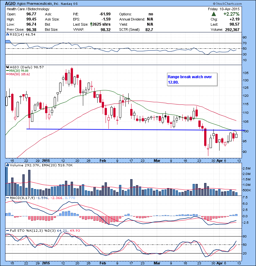Viewport: 256px width, 266px height.
Task: Click the +2.27% percent change
Action: pos(231,14)
